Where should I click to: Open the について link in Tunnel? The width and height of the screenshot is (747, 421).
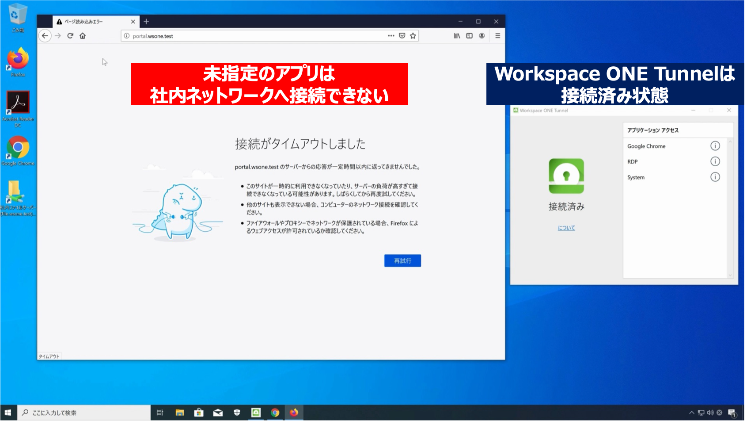(x=566, y=228)
